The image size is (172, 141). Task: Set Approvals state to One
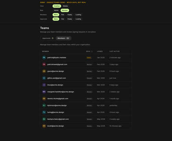pyautogui.click(x=63, y=19)
